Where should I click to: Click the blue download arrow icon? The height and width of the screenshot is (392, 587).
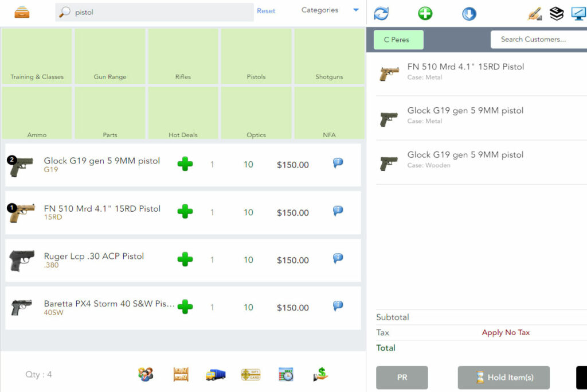(469, 14)
